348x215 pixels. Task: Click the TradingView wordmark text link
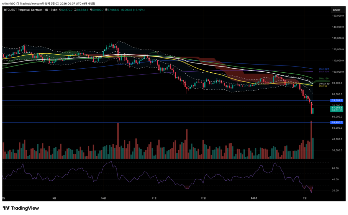[x=25, y=208]
